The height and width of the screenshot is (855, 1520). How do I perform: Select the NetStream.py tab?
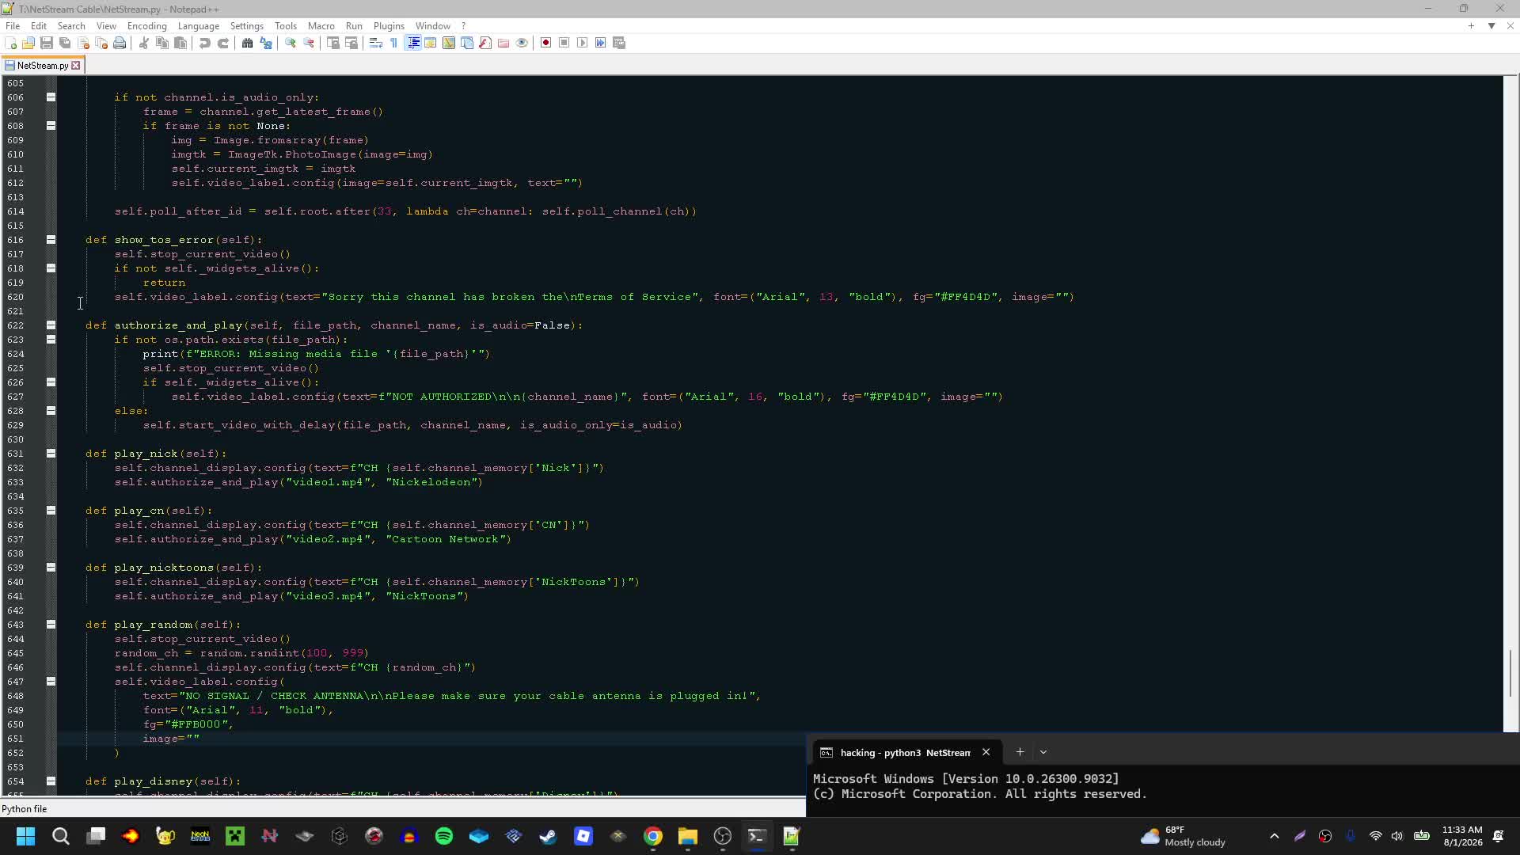43,65
